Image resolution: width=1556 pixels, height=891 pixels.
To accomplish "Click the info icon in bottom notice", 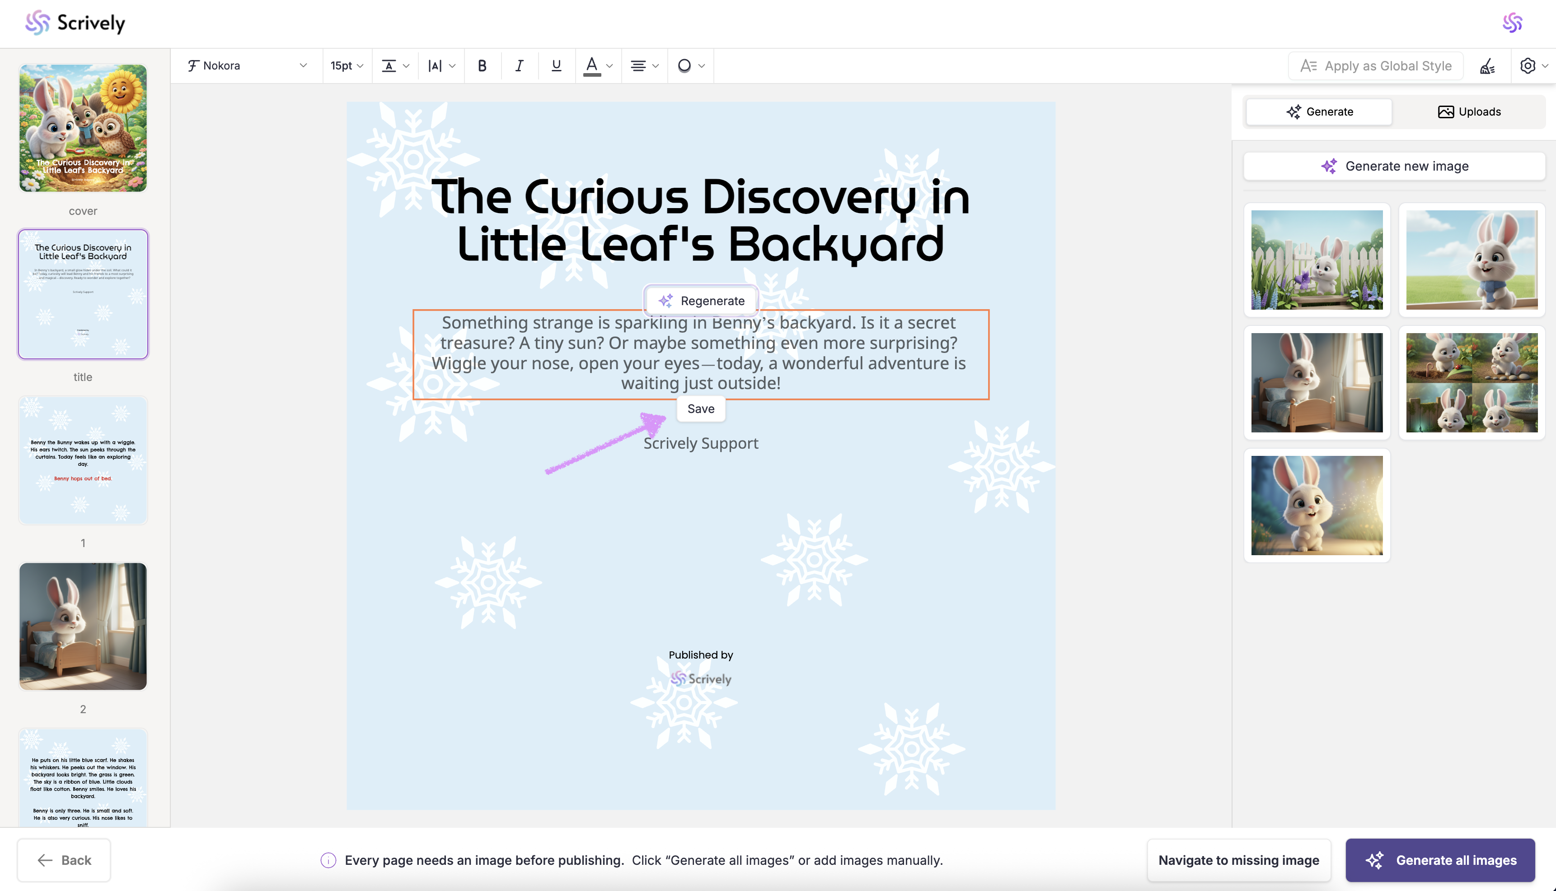I will (x=328, y=860).
